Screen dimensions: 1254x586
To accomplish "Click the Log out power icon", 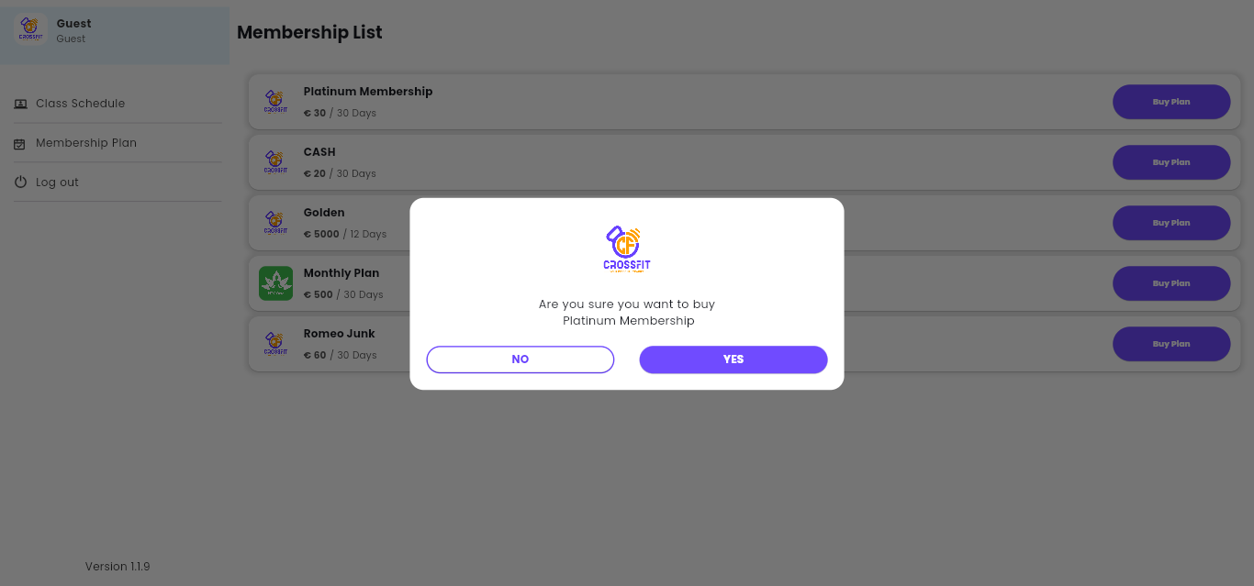I will 20,182.
